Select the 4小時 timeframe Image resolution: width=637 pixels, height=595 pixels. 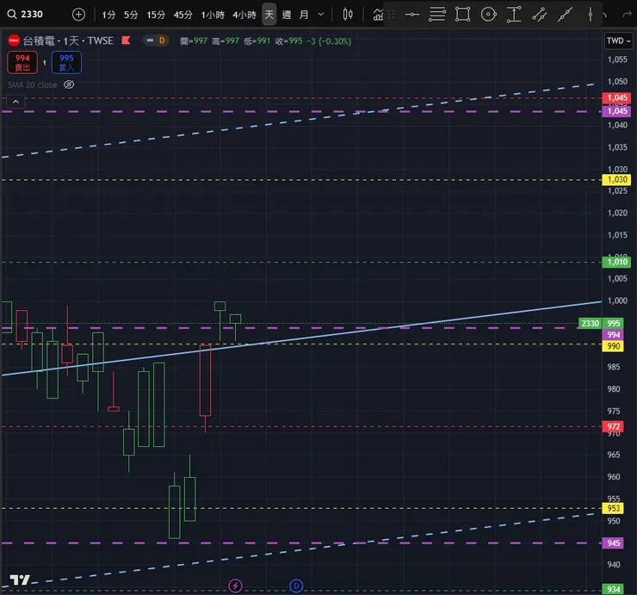click(x=244, y=15)
